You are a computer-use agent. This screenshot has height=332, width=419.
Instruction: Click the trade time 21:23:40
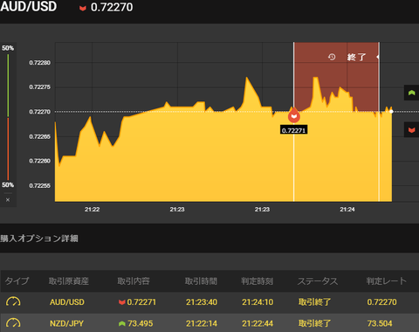click(x=202, y=302)
